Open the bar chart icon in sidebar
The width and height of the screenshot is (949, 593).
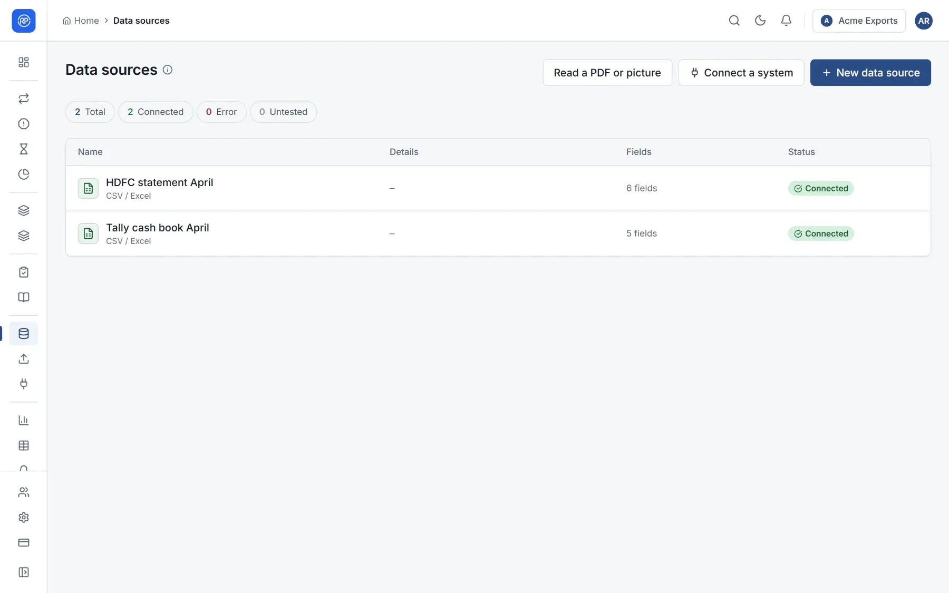point(24,420)
